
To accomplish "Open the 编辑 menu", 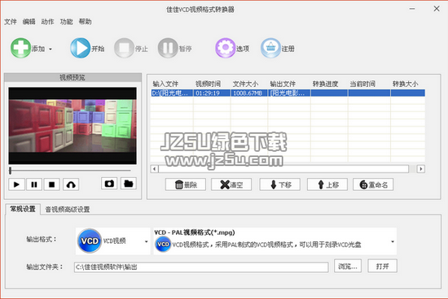I will click(29, 22).
